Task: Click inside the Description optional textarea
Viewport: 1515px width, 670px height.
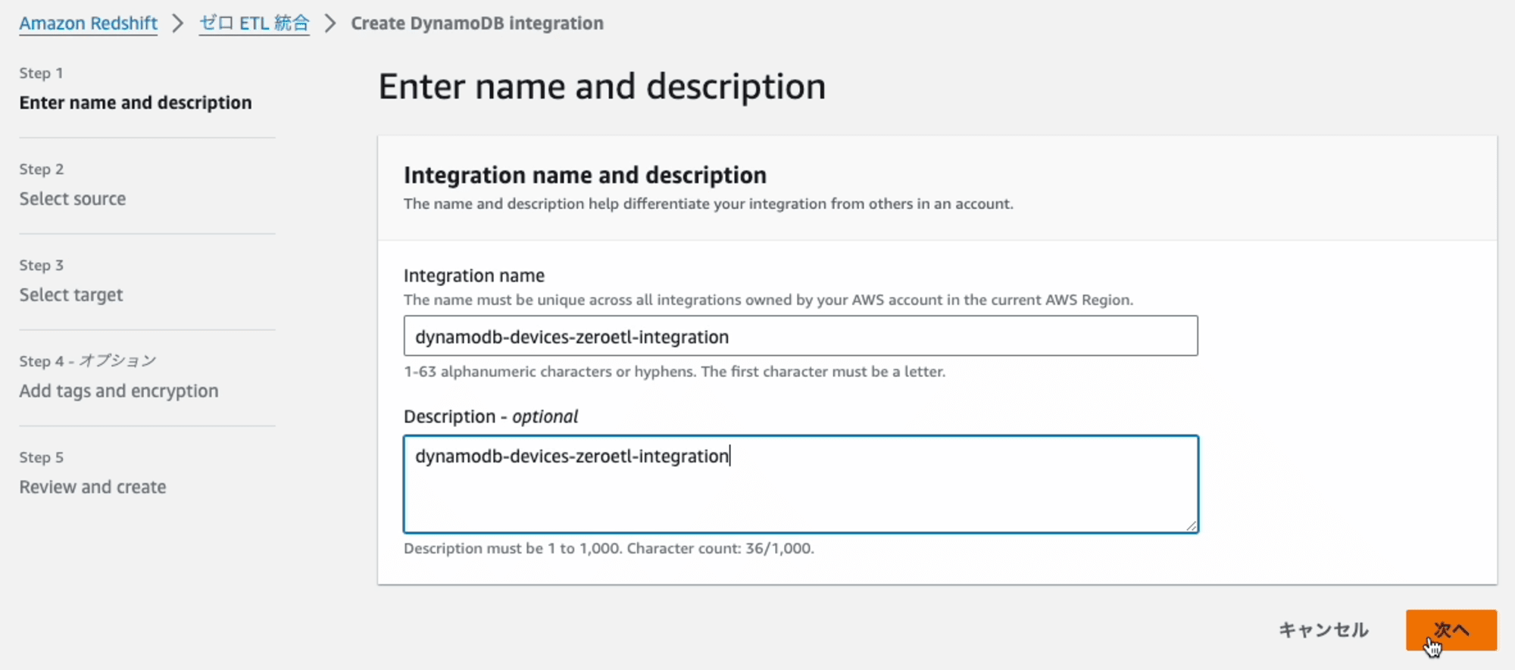Action: pos(801,484)
